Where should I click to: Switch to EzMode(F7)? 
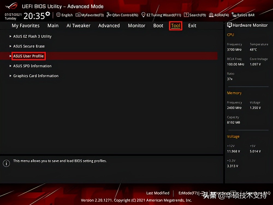191,193
